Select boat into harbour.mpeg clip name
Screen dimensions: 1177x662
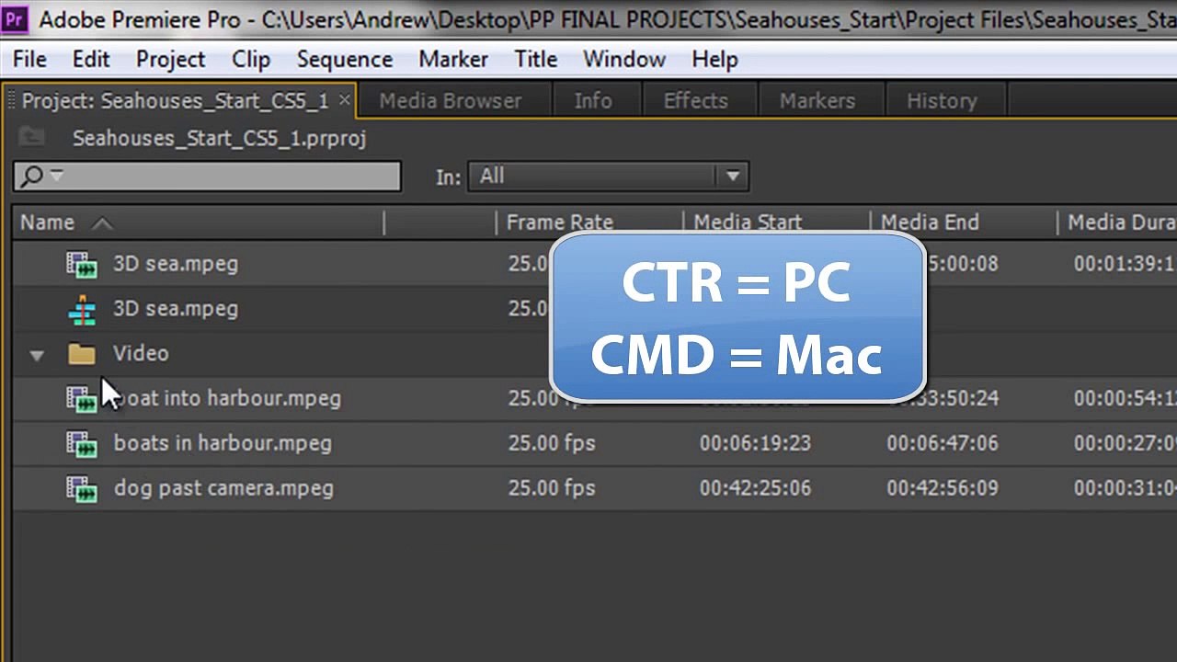click(x=227, y=398)
